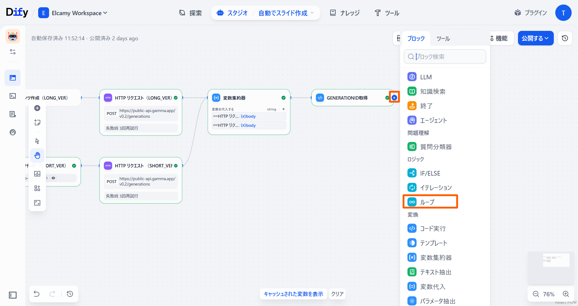This screenshot has width=578, height=306.
Task: Select the pointer mode tool
Action: (x=37, y=141)
